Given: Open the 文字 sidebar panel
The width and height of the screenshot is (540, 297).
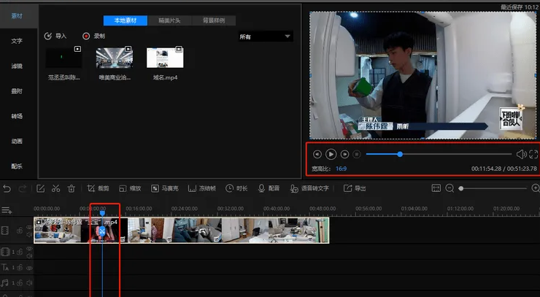Looking at the screenshot, I should click(x=17, y=41).
